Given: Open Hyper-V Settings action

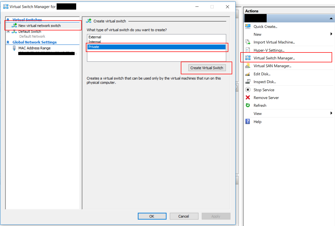Looking at the screenshot, I should 269,50.
